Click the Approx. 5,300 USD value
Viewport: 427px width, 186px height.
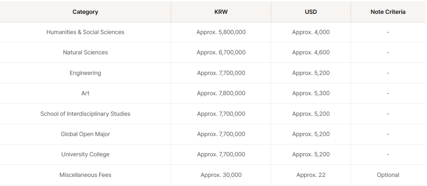point(311,93)
